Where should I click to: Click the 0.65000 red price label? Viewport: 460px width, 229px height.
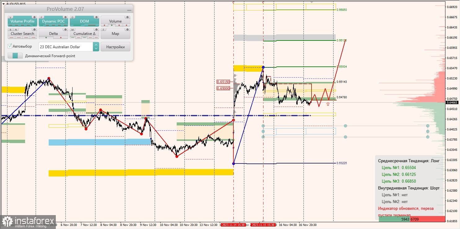[223, 88]
